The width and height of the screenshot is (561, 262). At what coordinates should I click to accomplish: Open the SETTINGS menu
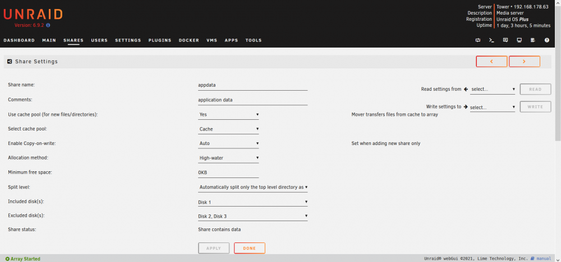(x=128, y=40)
